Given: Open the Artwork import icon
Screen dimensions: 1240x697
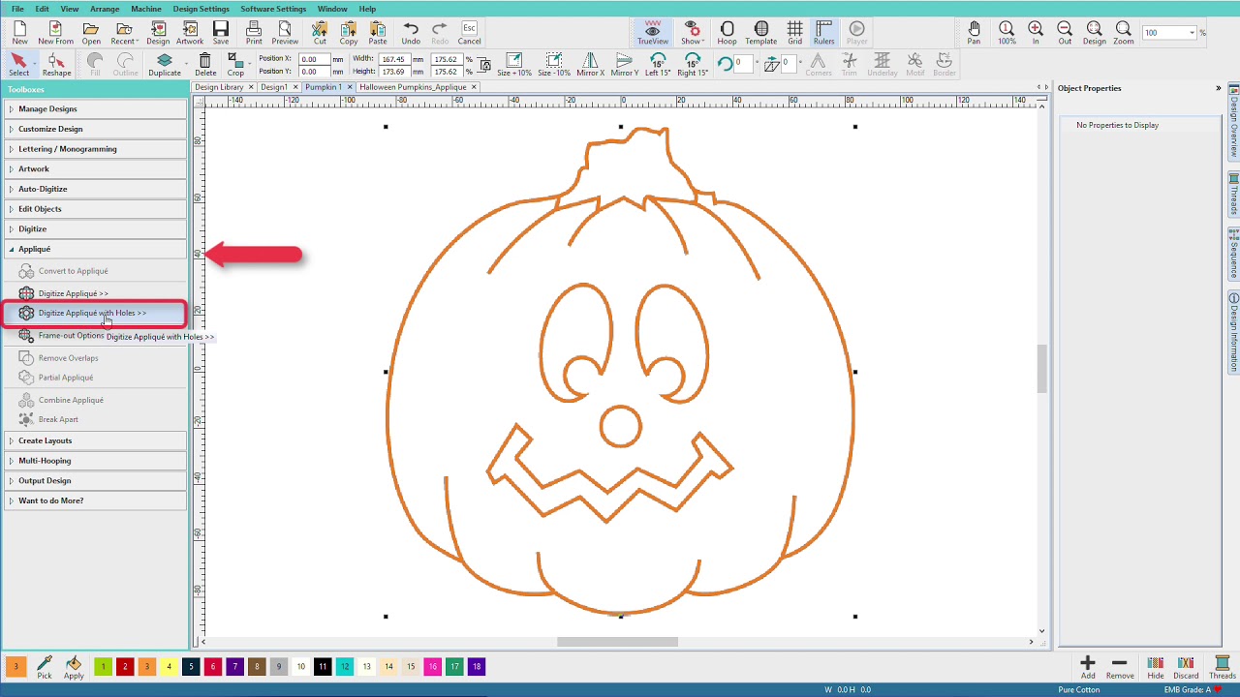Looking at the screenshot, I should [x=190, y=33].
